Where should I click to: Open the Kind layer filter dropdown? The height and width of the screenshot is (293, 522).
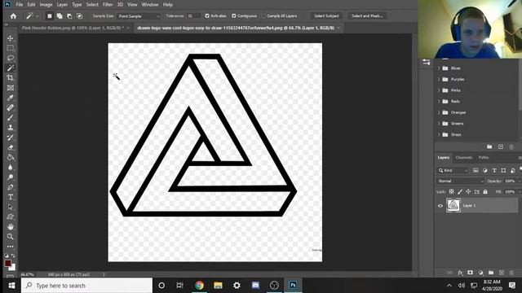(453, 170)
